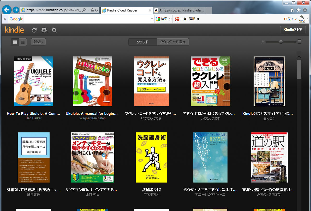Click the library vertical scrollbar thumb
Image resolution: width=311 pixels, height=211 pixels.
pos(299,69)
